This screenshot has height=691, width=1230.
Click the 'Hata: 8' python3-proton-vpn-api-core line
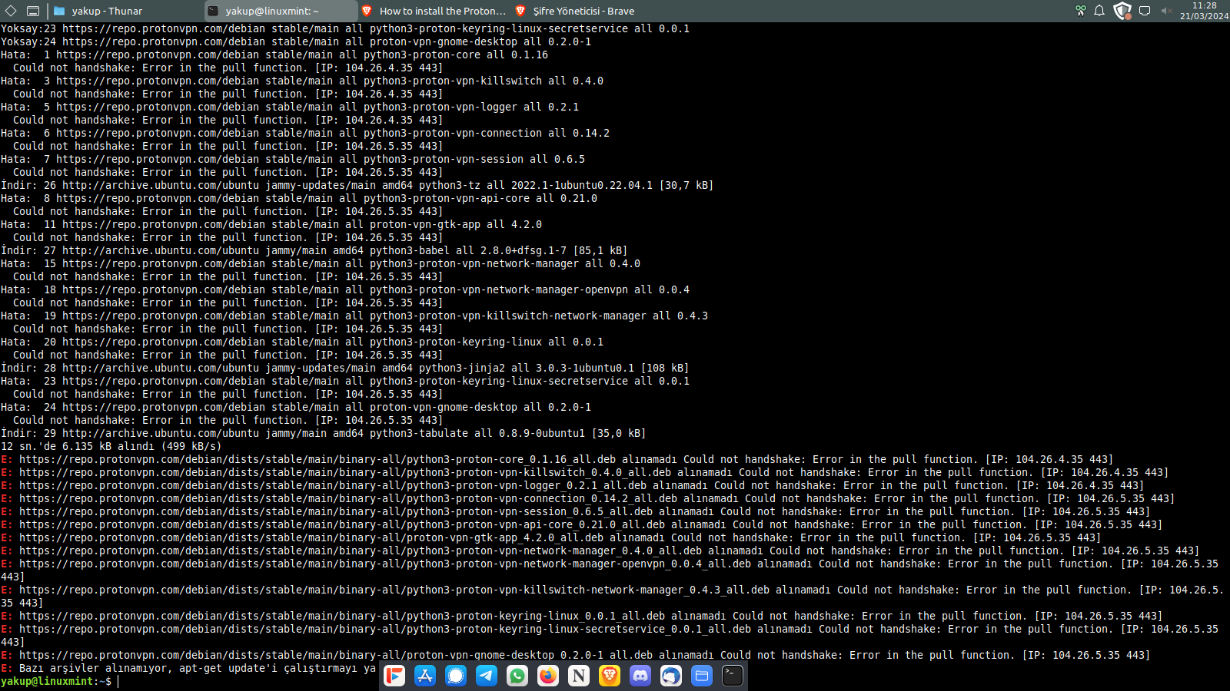pos(299,198)
